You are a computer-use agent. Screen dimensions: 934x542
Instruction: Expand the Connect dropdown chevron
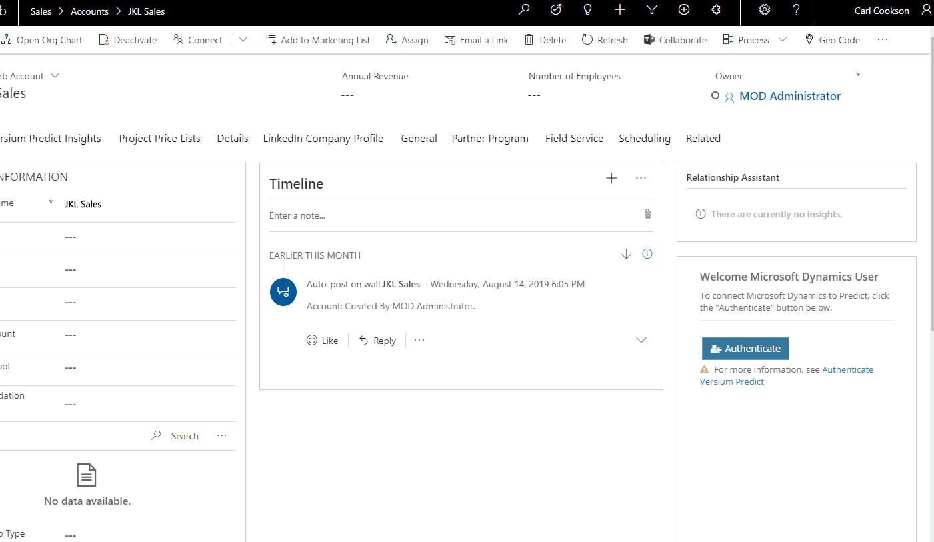coord(243,39)
